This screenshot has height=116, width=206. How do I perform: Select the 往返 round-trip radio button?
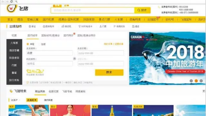pyautogui.click(x=39, y=44)
